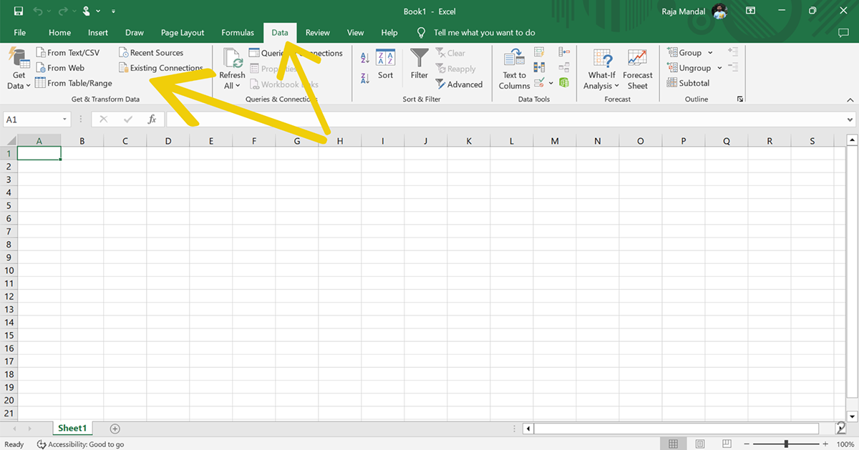Switch to the Insert tab

[98, 33]
